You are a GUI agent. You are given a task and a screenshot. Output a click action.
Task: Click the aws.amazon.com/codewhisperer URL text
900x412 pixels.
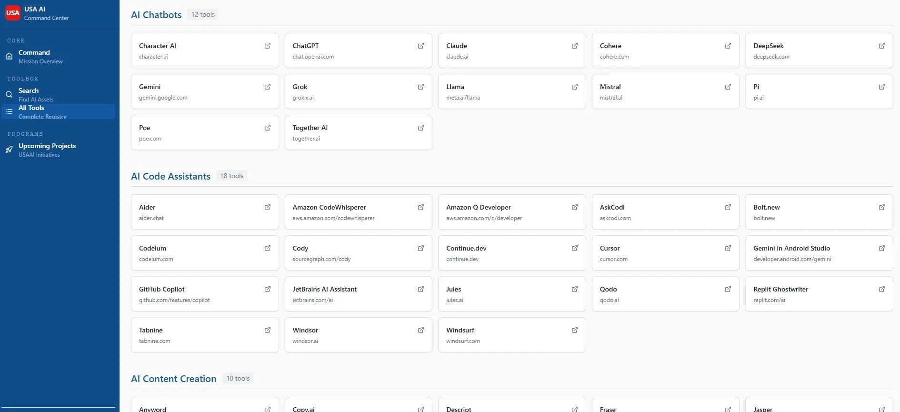coord(333,218)
